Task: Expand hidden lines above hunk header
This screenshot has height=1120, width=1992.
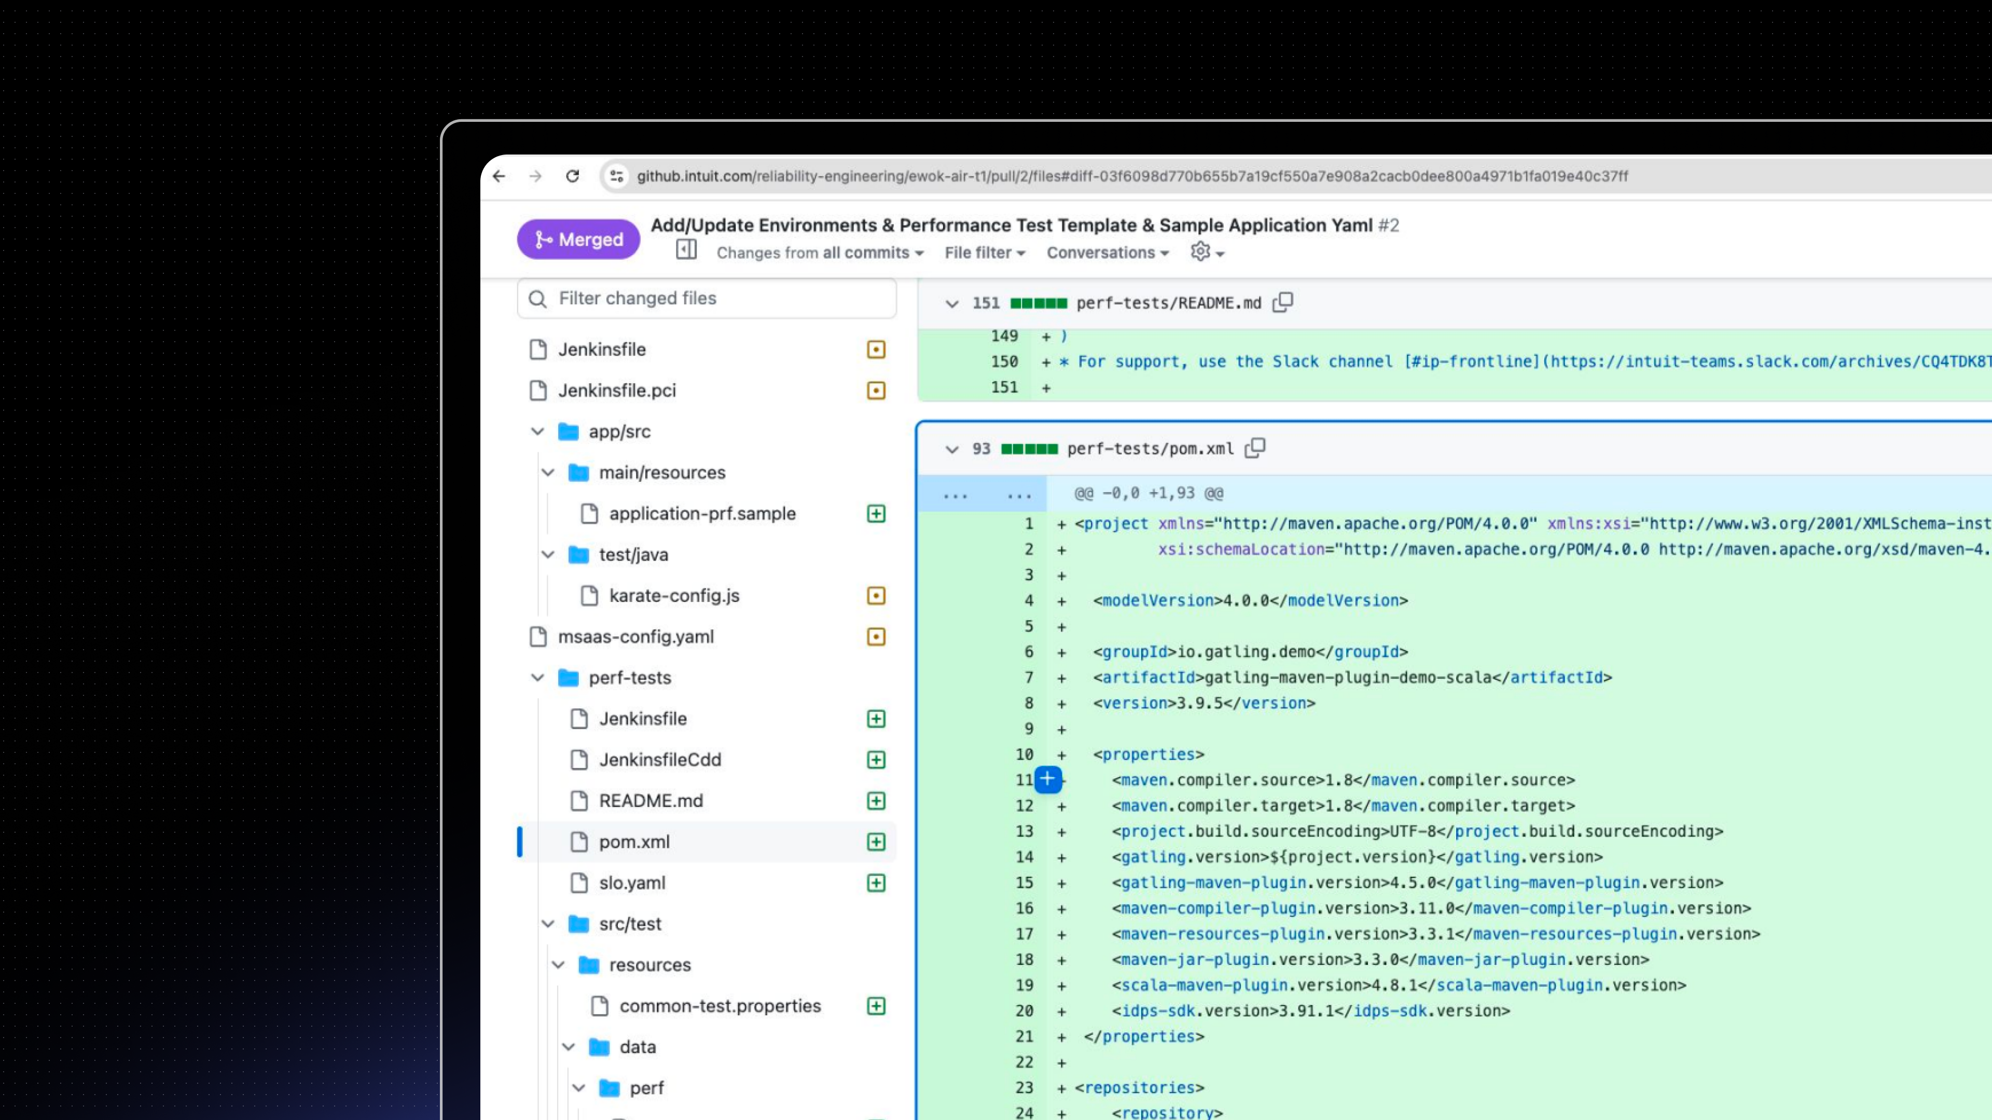Action: point(956,494)
